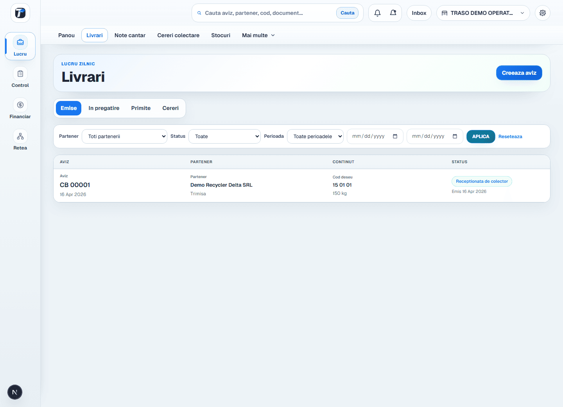The width and height of the screenshot is (563, 407).
Task: Switch to the Cereri sub-tab
Action: [x=170, y=108]
